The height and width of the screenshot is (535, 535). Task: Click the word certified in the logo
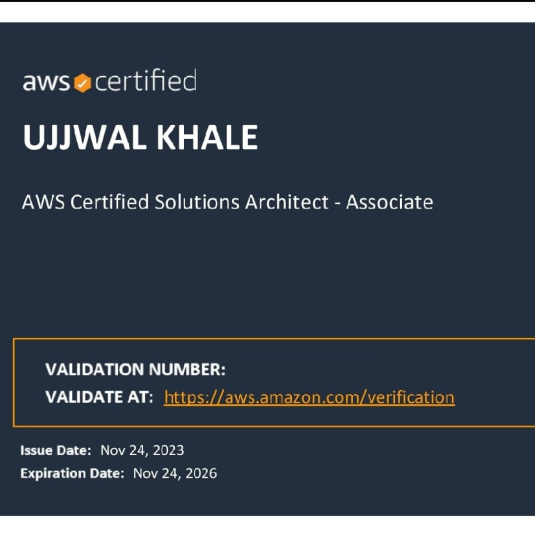tap(146, 81)
